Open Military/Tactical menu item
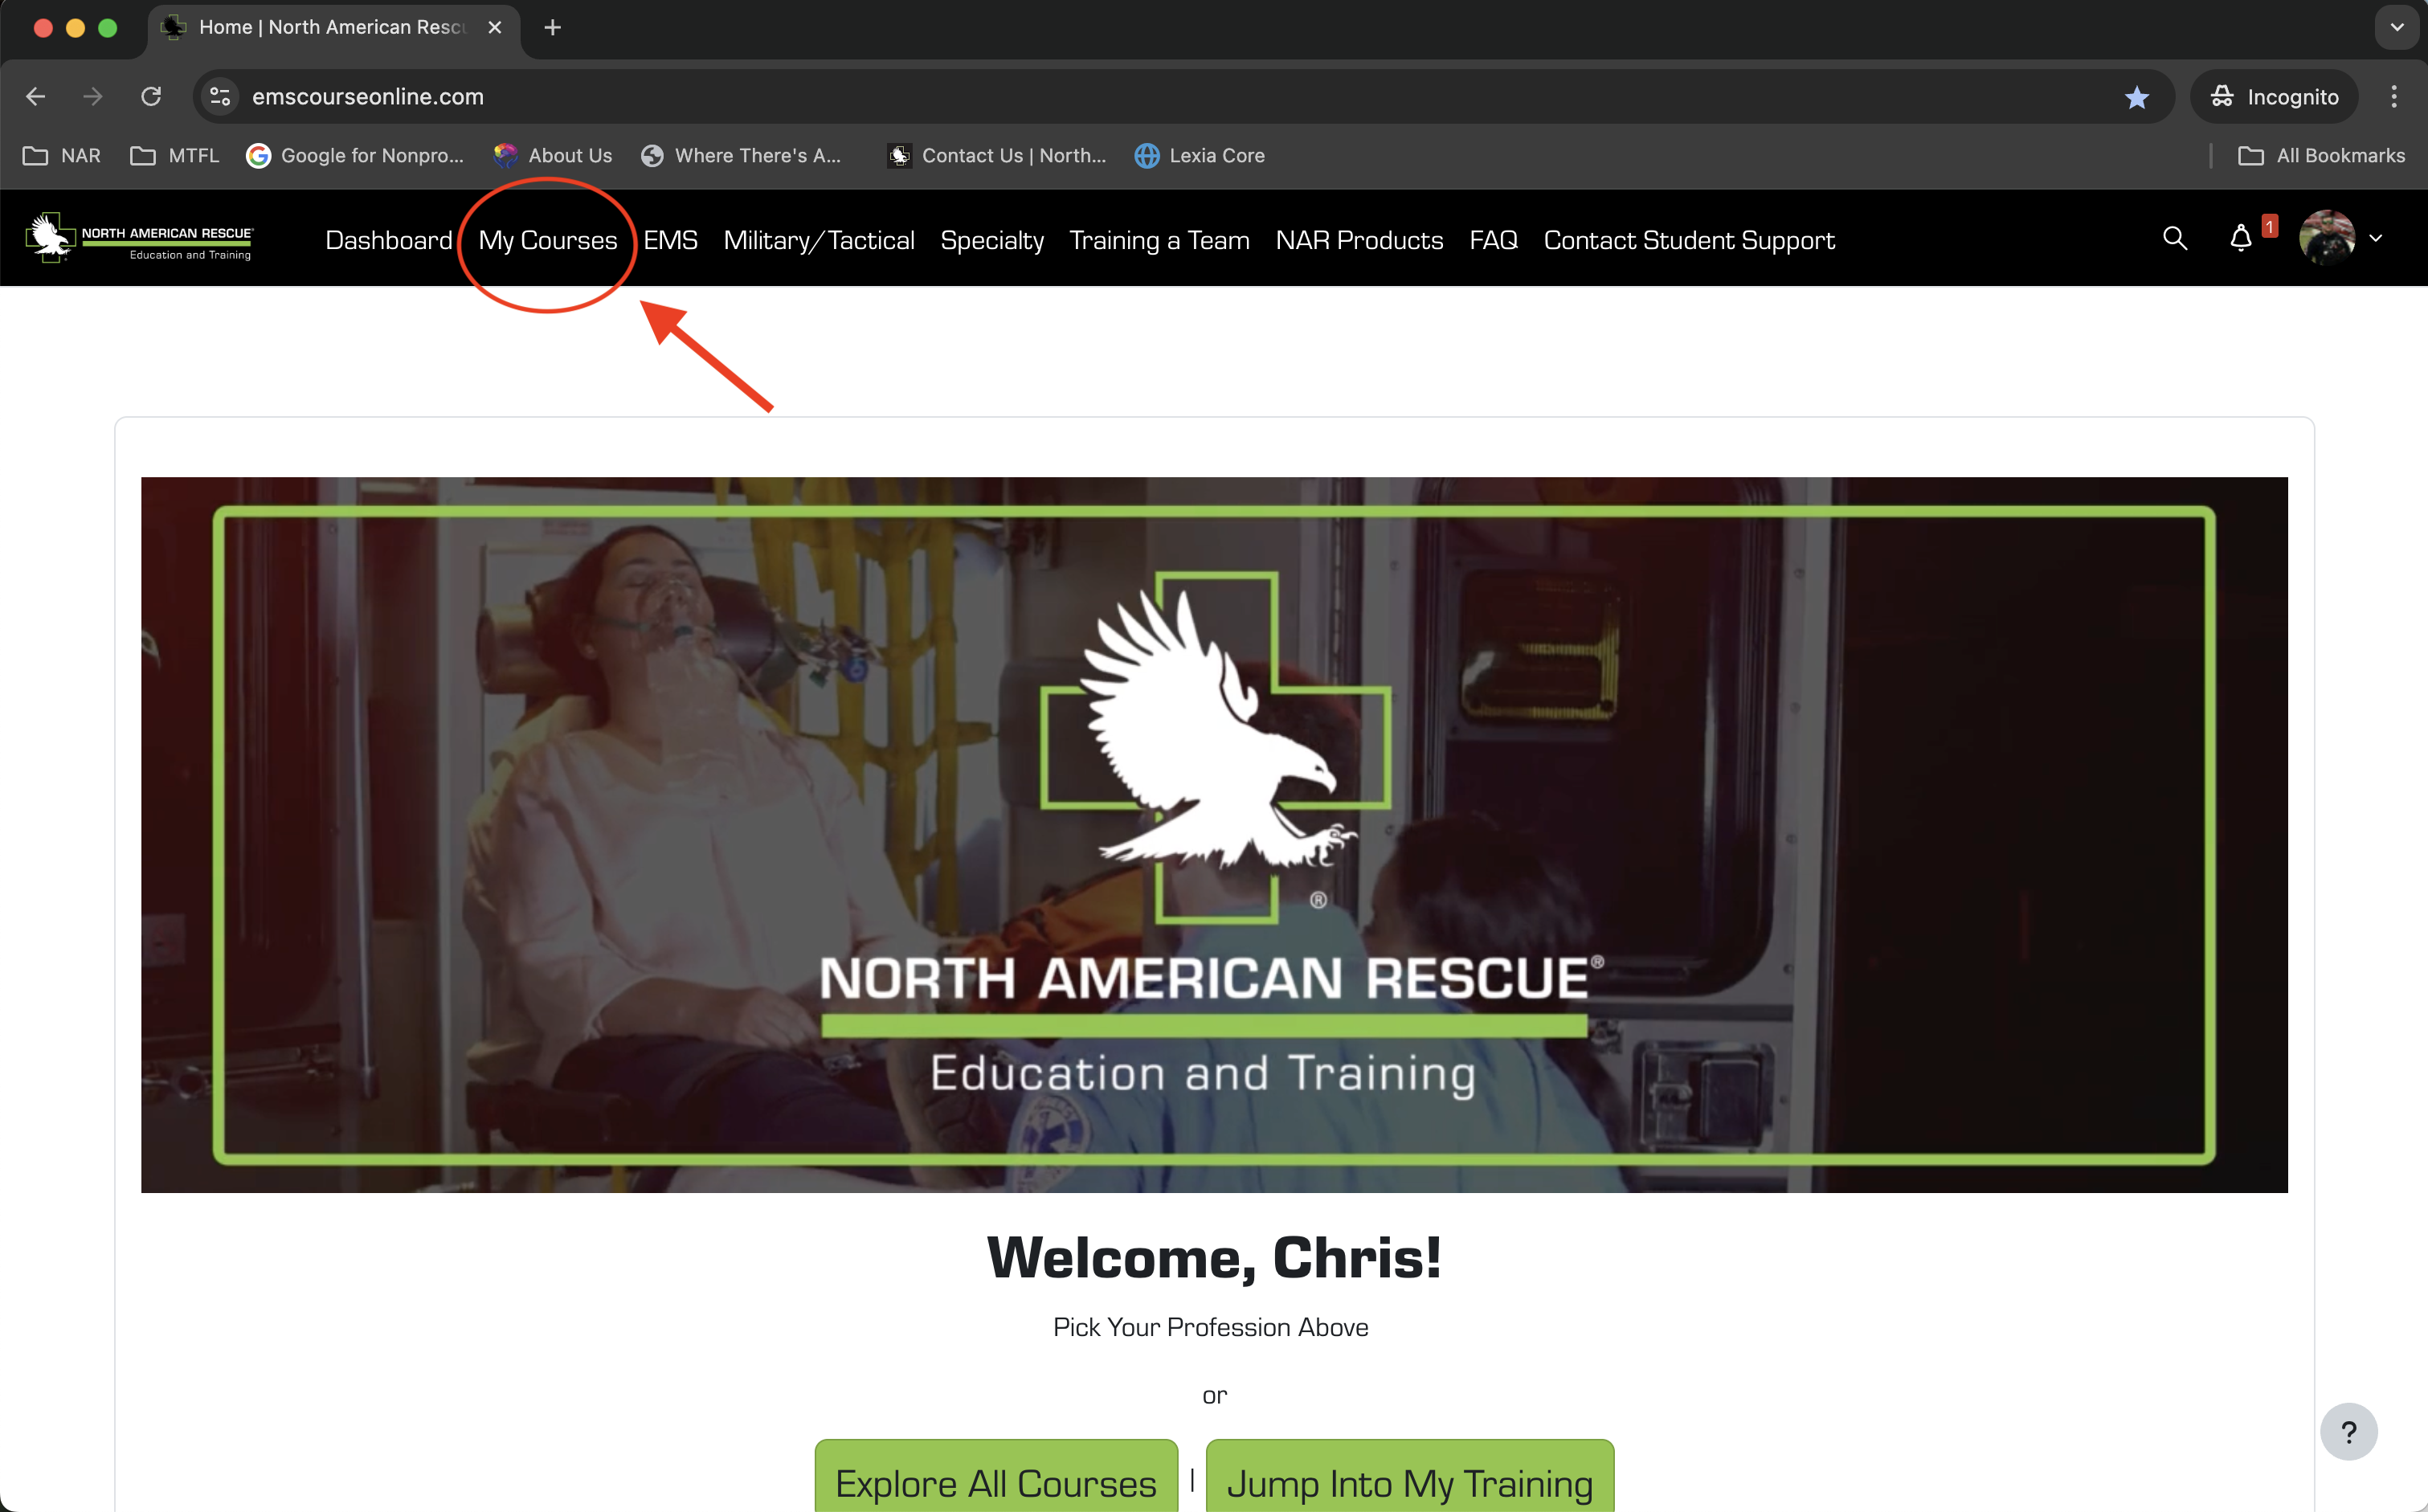 [x=819, y=240]
